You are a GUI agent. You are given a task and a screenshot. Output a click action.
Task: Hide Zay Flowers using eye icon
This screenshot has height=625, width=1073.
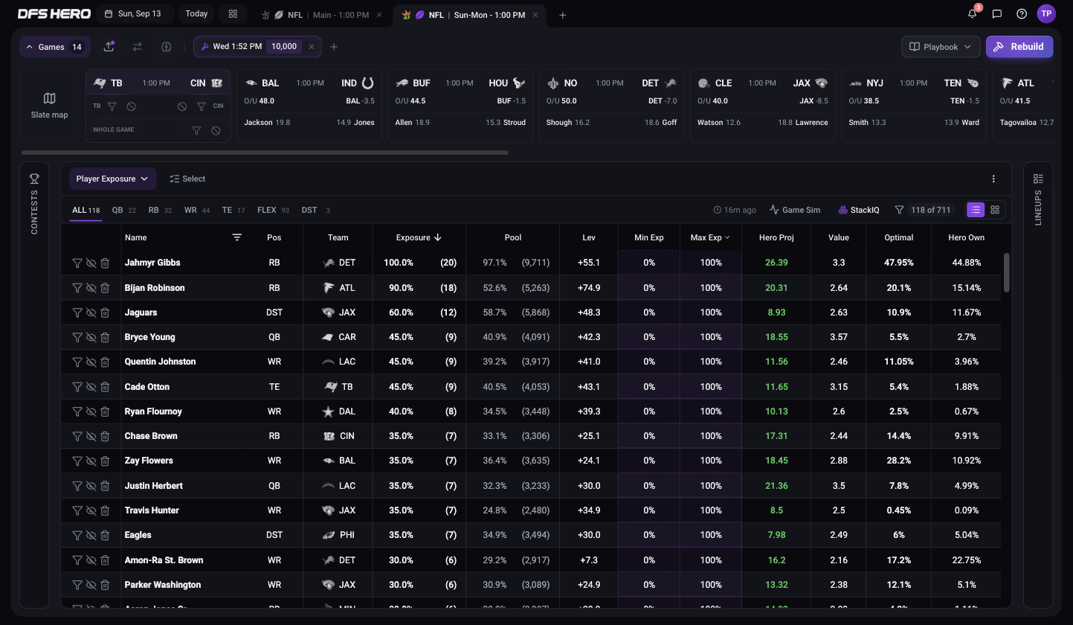coord(91,461)
